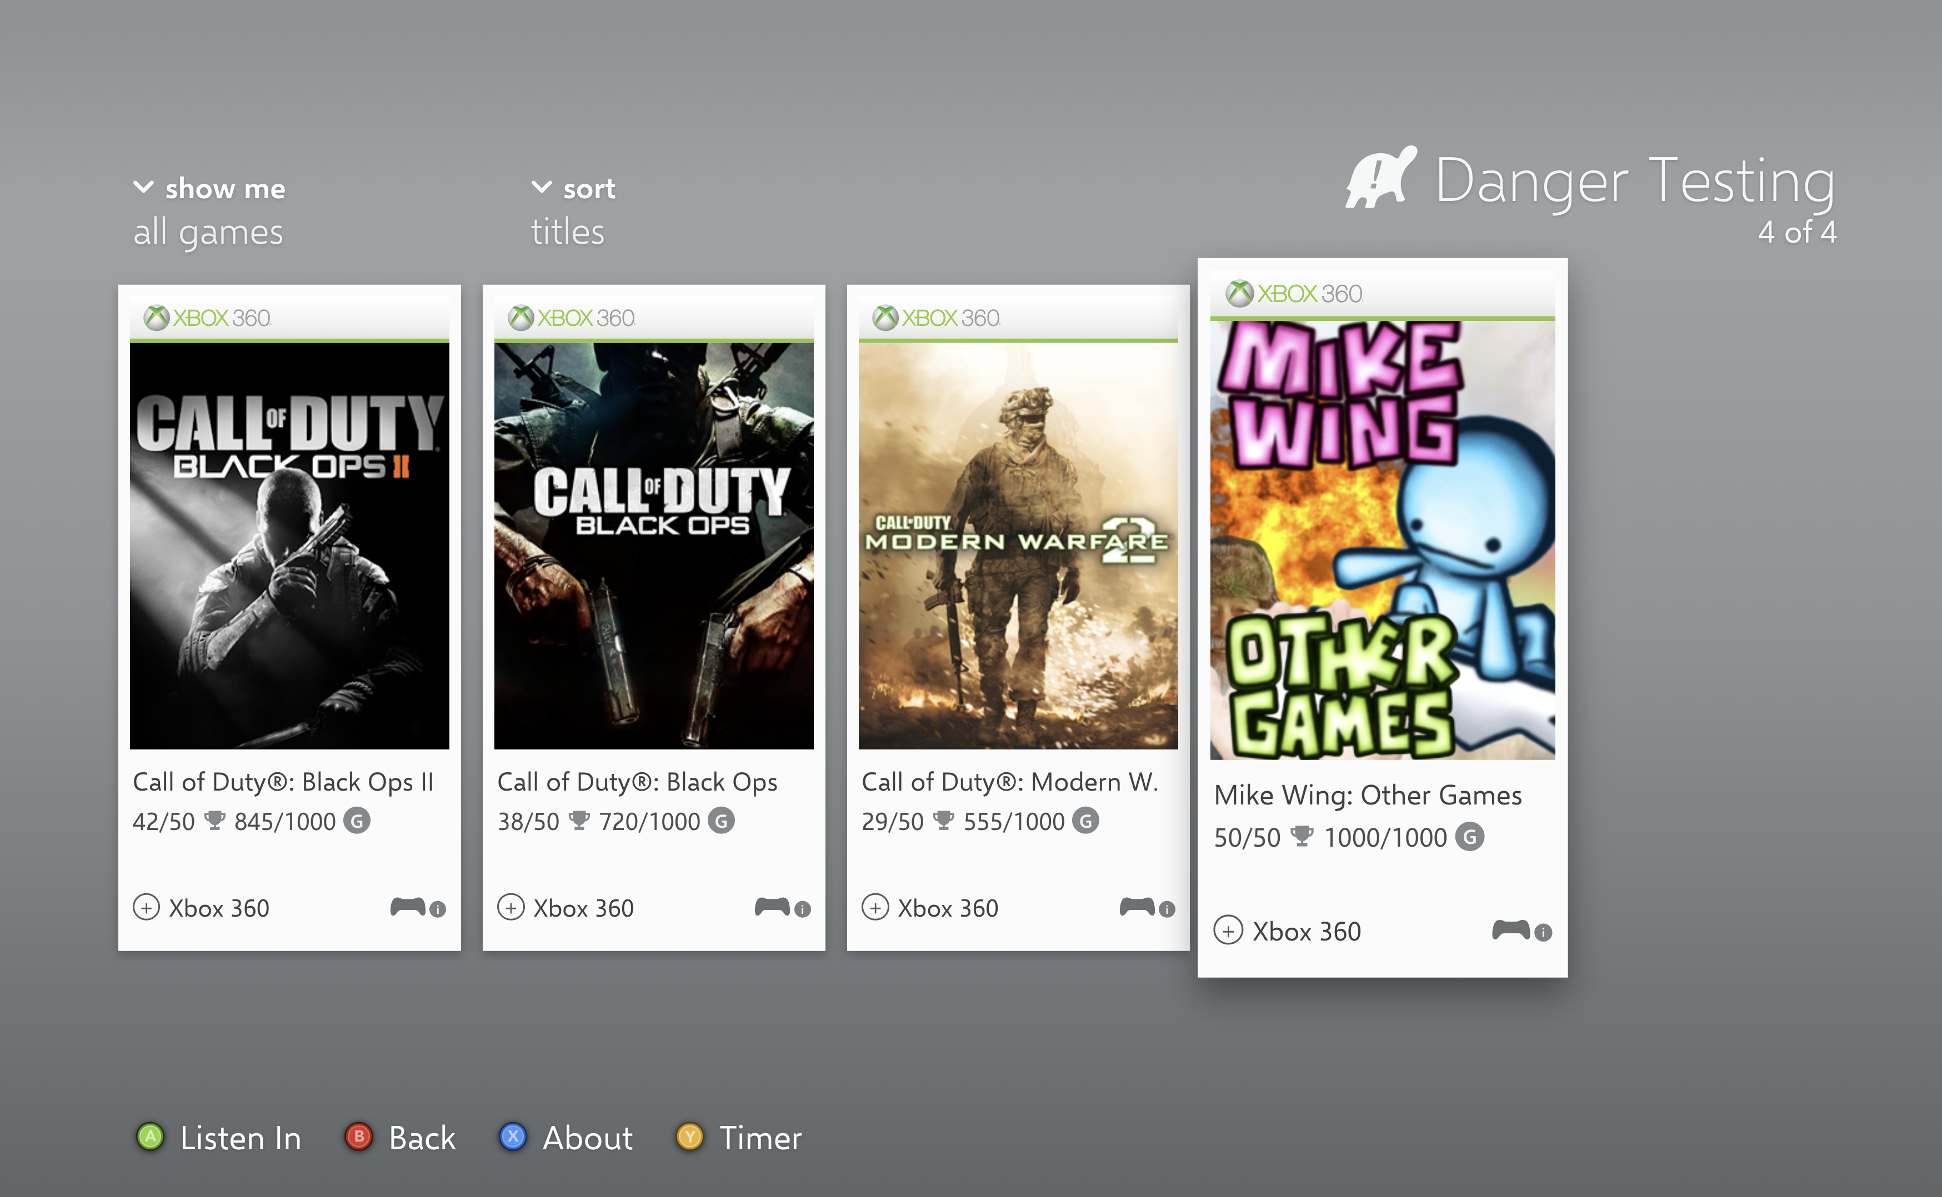Click the title Mike Wing: Other Games
The height and width of the screenshot is (1197, 1942).
click(x=1368, y=796)
